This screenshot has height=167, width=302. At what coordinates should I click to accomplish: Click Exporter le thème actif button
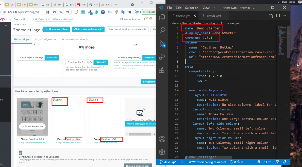click(x=88, y=29)
